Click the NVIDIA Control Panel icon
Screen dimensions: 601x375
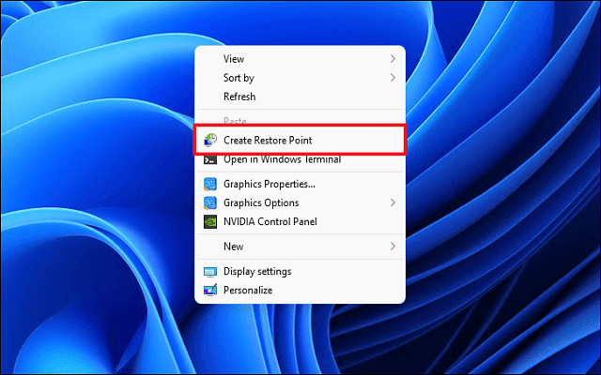(x=210, y=221)
